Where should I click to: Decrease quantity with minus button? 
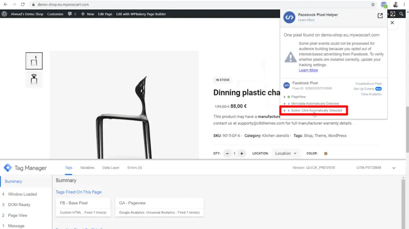tap(227, 153)
